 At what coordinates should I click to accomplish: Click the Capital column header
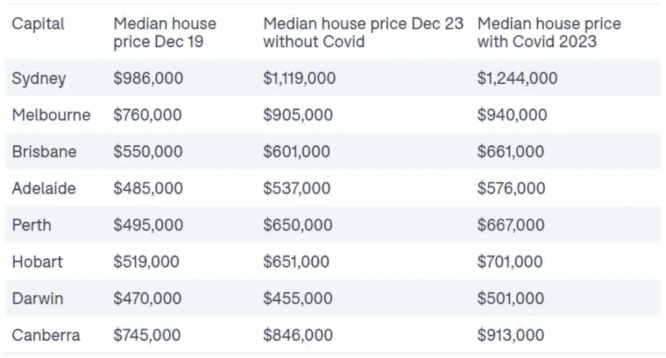click(38, 24)
